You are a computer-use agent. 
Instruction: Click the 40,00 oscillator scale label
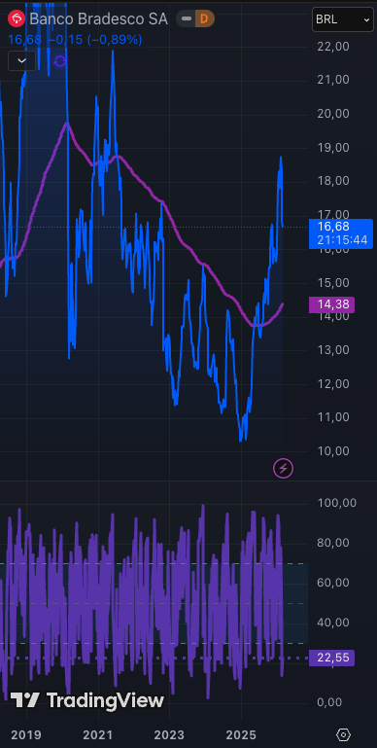pyautogui.click(x=333, y=623)
